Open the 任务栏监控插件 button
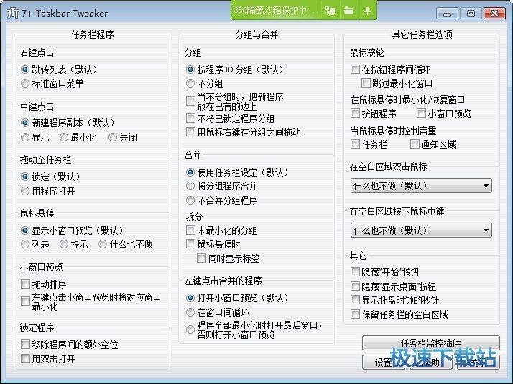 (x=430, y=343)
